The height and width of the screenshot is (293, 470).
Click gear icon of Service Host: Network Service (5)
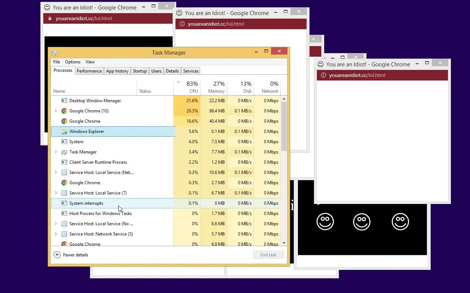pyautogui.click(x=64, y=234)
